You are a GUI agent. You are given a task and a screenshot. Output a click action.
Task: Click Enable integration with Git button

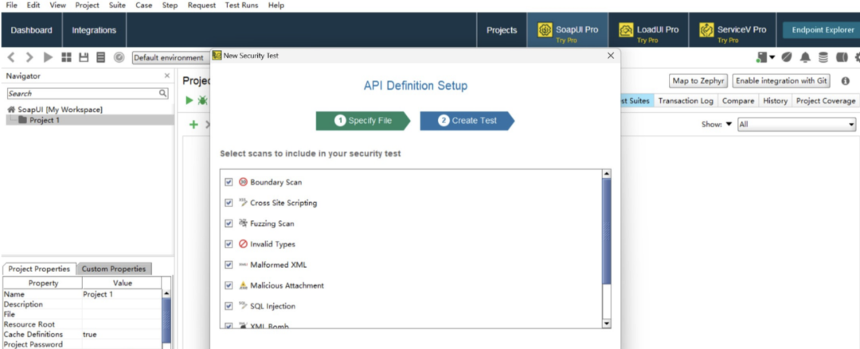[782, 81]
